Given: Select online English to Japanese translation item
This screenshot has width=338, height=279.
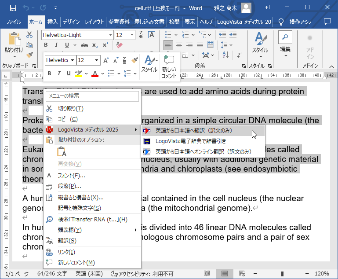Looking at the screenshot, I should point(203,152).
